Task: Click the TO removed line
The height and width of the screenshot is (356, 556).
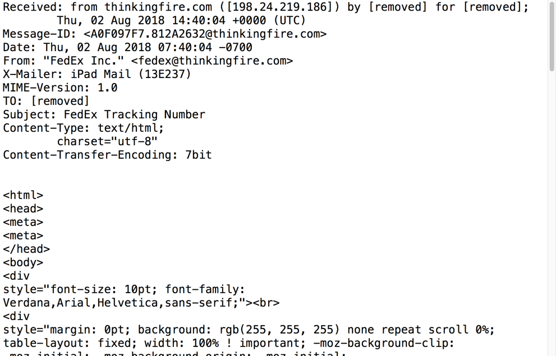Action: point(46,101)
